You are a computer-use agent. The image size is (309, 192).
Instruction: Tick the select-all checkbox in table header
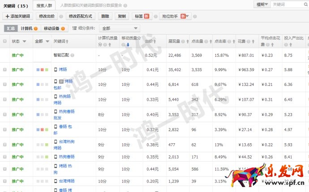click(5, 41)
